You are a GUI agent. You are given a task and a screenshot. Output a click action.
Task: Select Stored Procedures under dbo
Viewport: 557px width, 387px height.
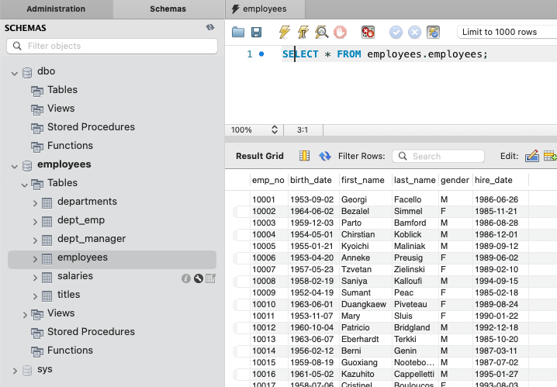[x=91, y=127]
